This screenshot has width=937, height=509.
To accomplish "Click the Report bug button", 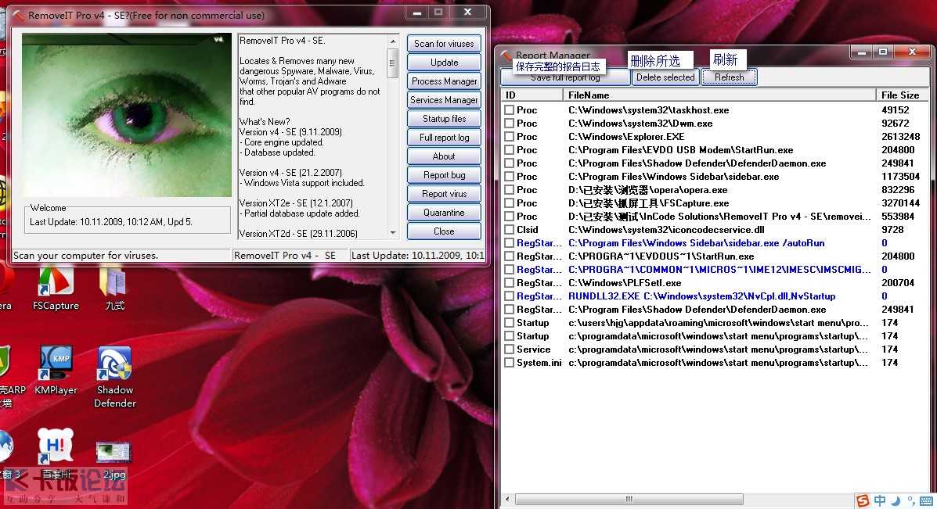I will click(444, 175).
